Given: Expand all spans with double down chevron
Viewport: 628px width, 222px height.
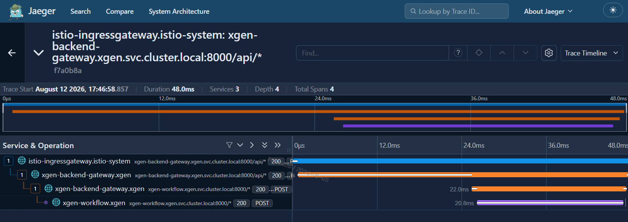Looking at the screenshot, I should coord(265,145).
